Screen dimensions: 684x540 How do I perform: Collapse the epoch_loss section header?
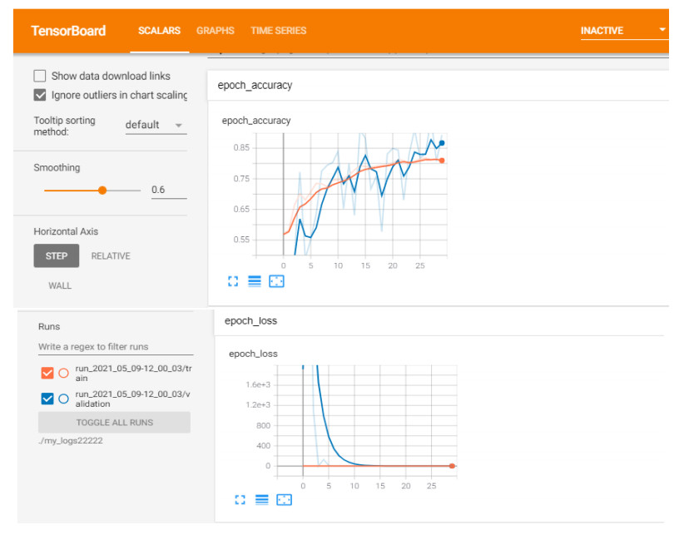point(250,320)
